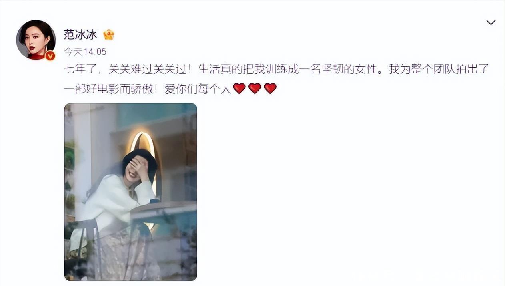
Task: Open the attached photo thumbnail
Action: tap(130, 192)
